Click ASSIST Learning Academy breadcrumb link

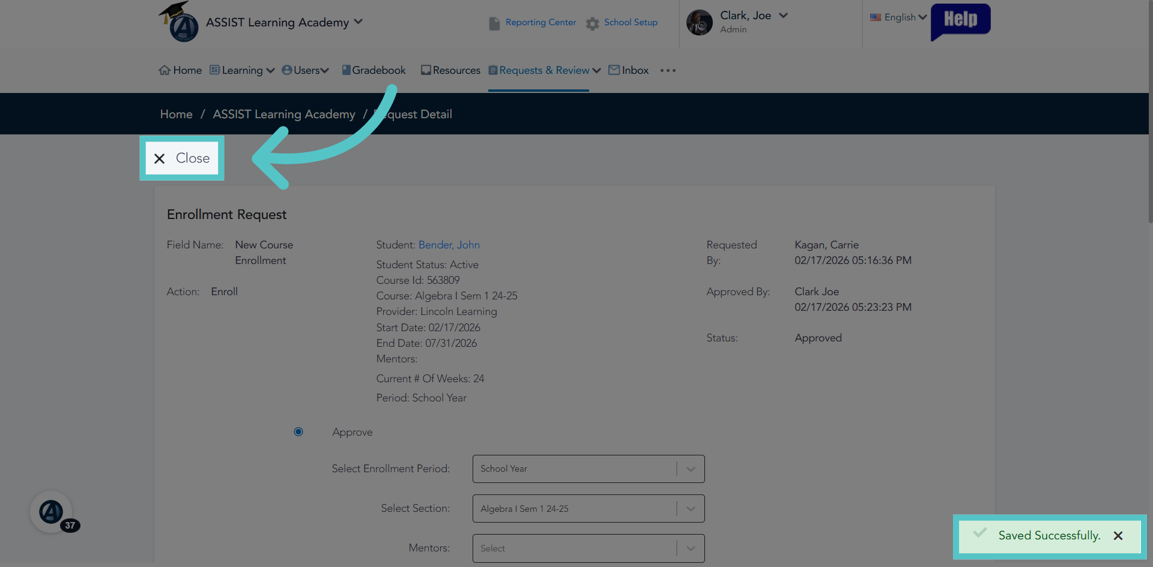[x=284, y=114]
